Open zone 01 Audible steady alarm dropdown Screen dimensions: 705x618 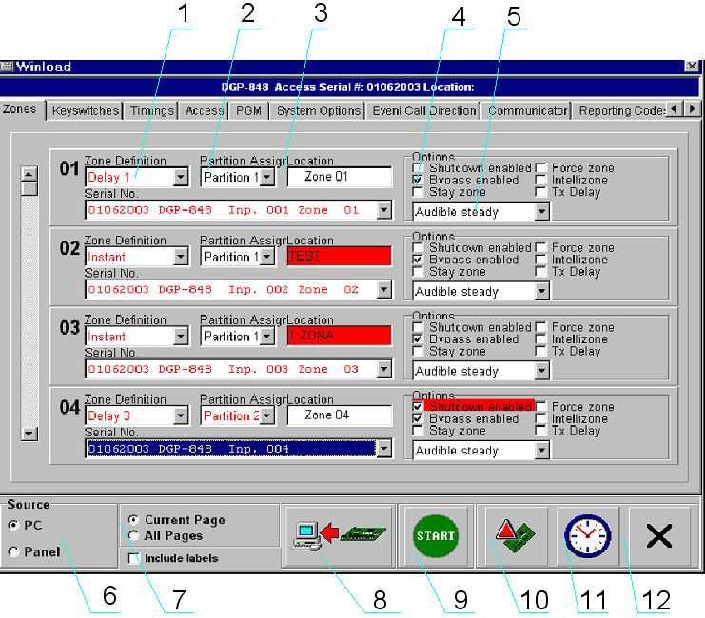pyautogui.click(x=541, y=211)
